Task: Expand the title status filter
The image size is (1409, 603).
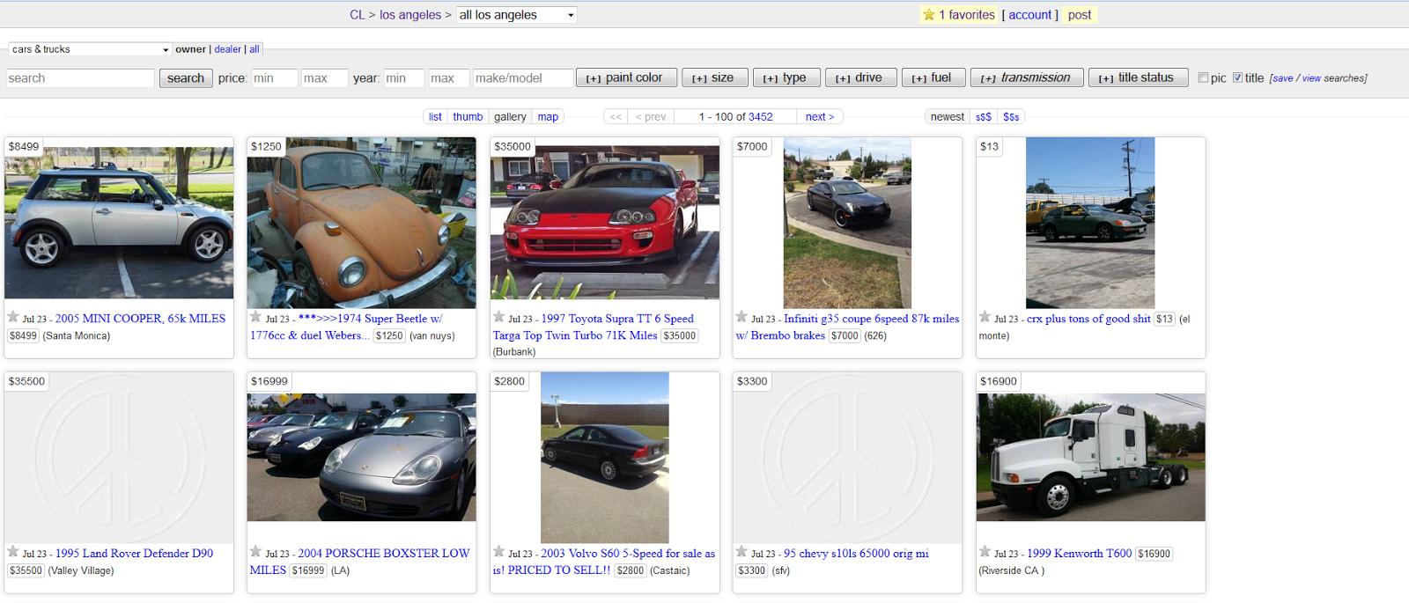Action: click(1138, 77)
